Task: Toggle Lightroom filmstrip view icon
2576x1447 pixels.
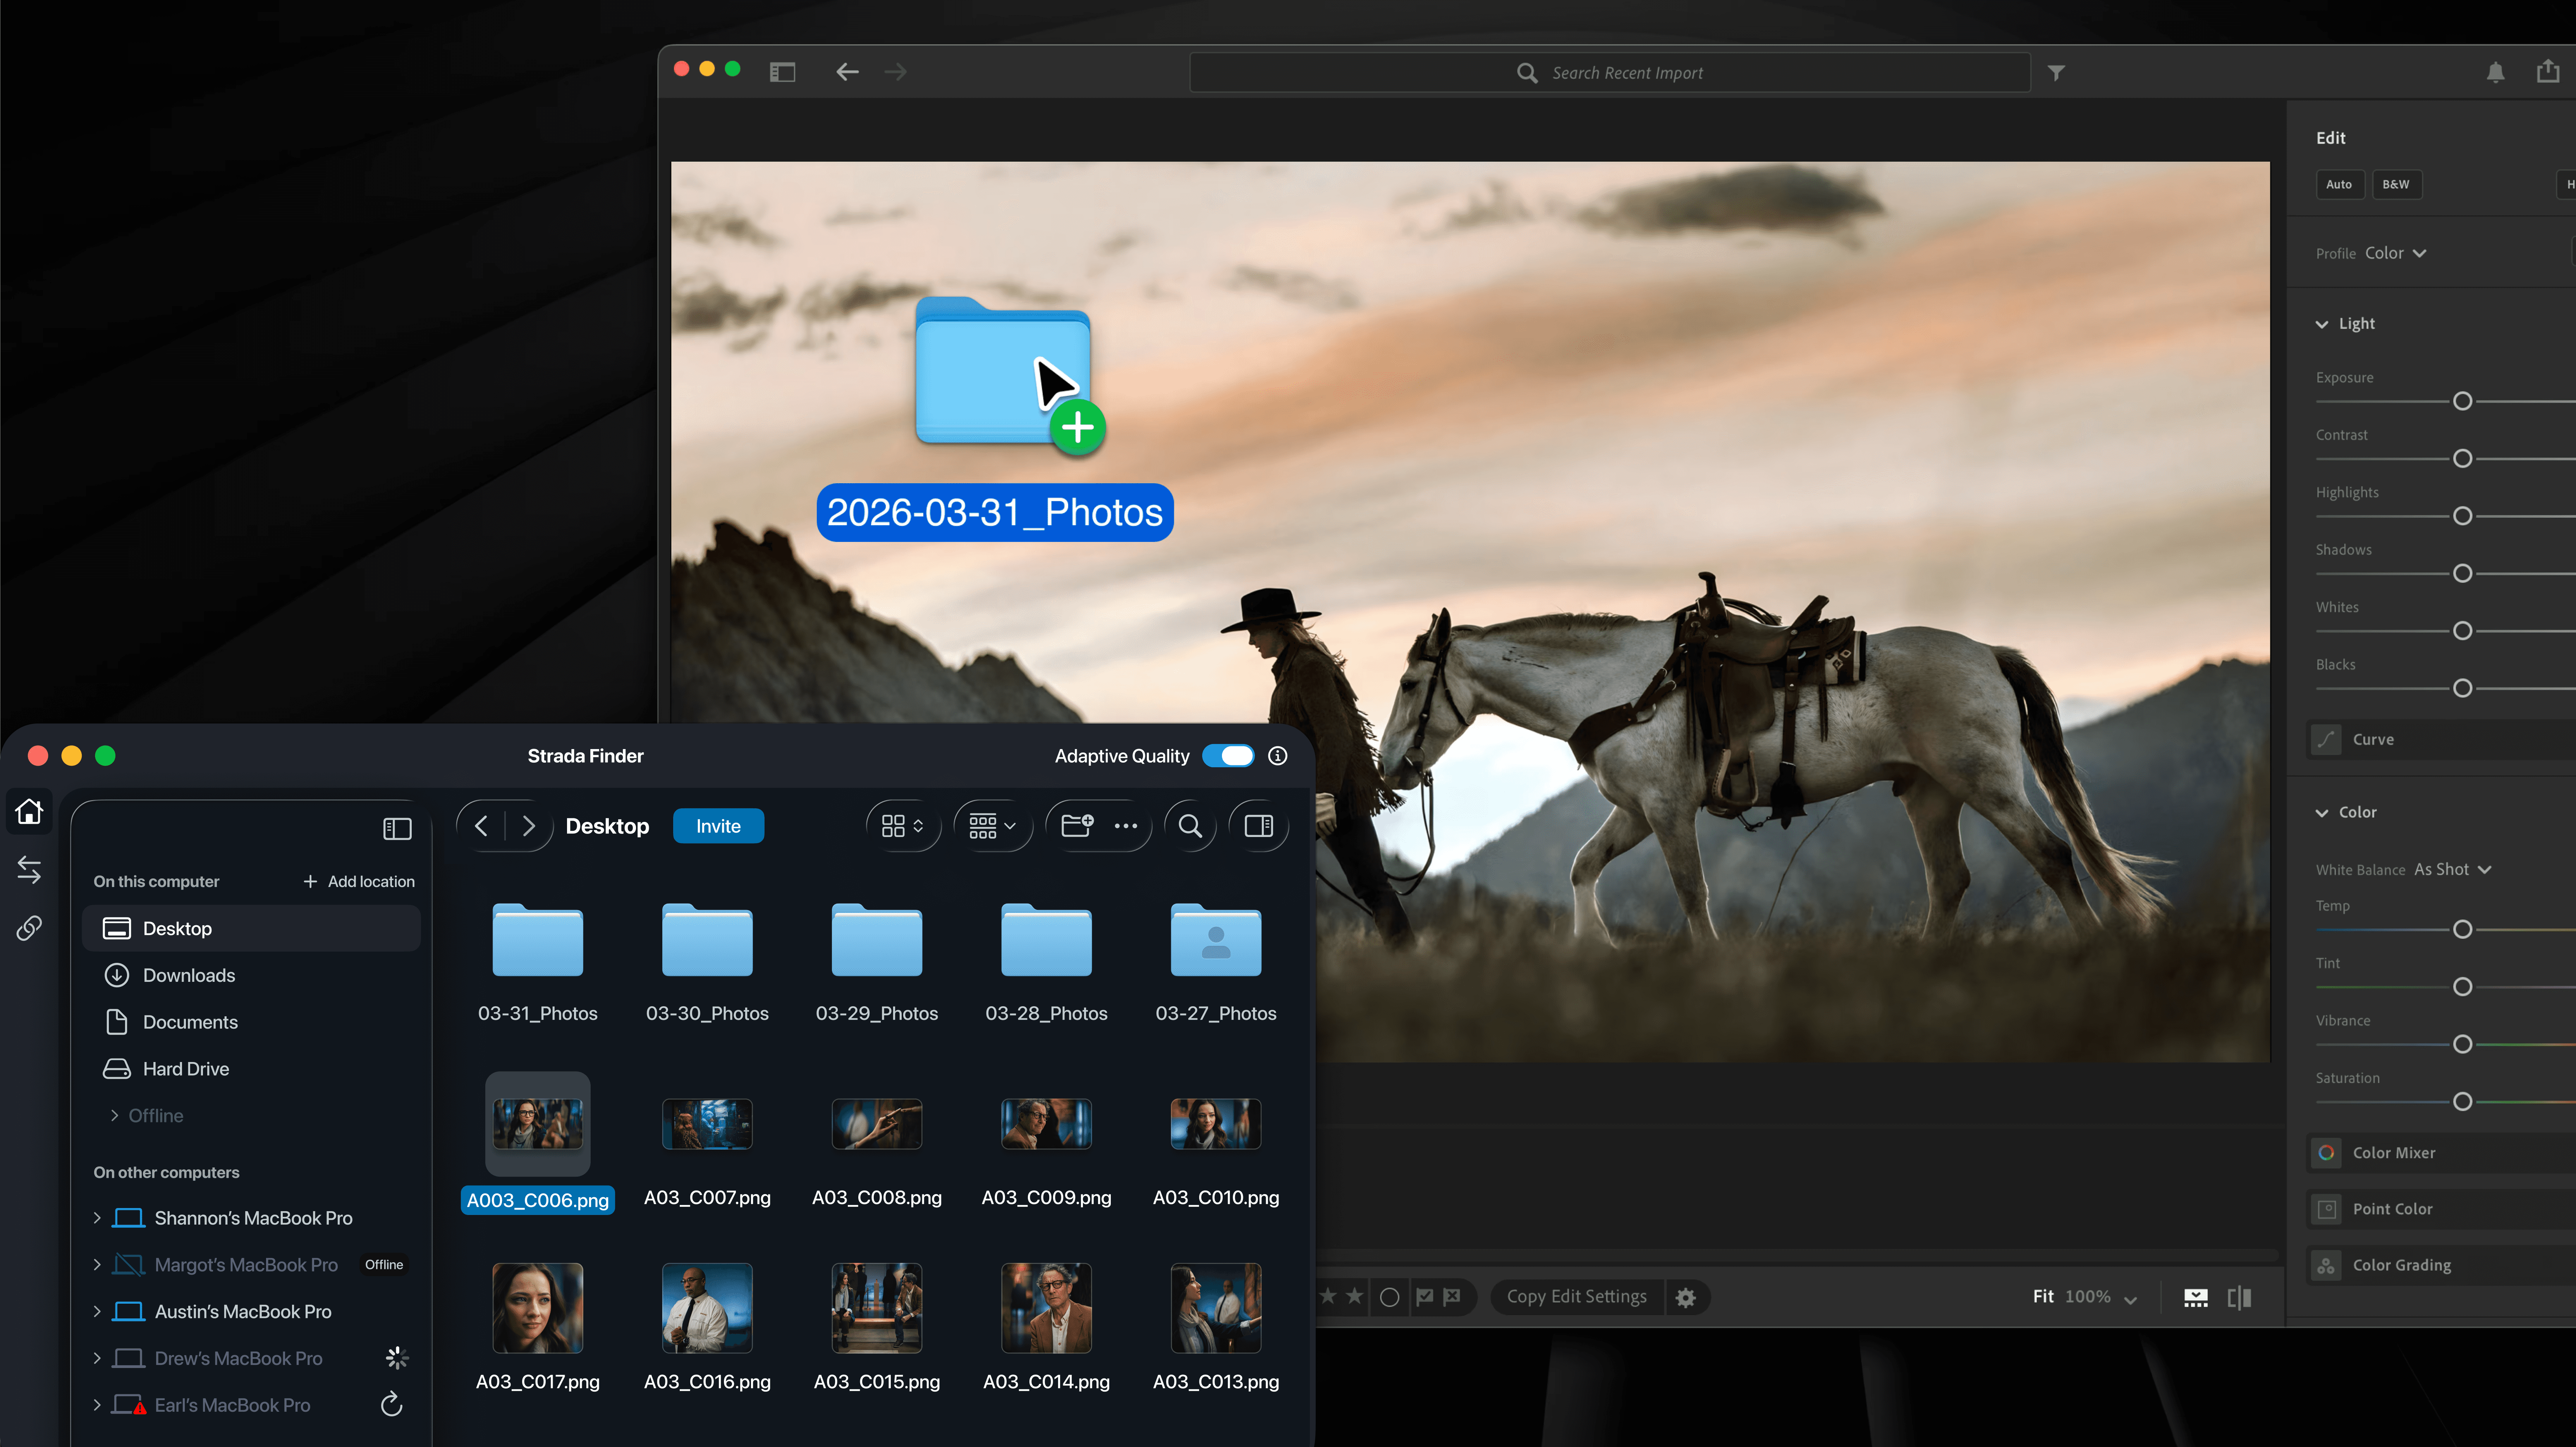Action: pyautogui.click(x=2196, y=1297)
